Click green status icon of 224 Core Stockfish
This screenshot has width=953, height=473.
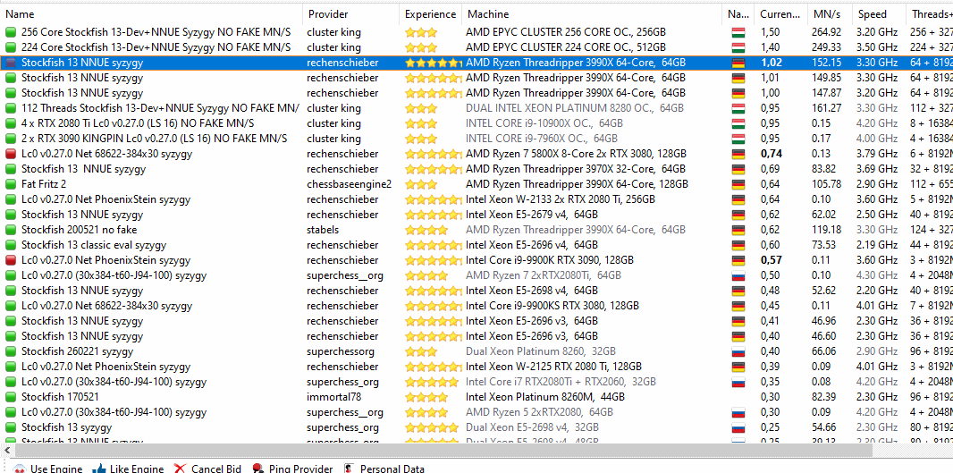pos(11,47)
